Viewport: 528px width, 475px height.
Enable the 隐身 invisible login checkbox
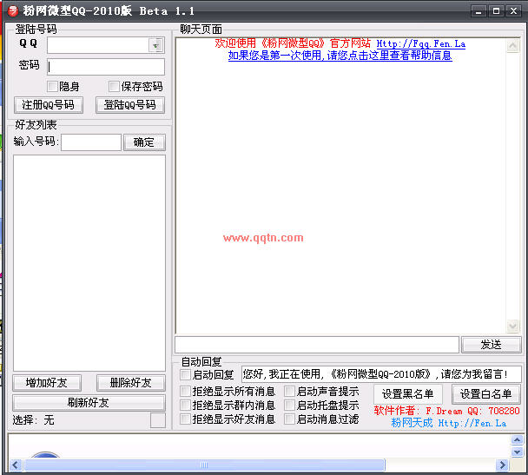(x=52, y=87)
